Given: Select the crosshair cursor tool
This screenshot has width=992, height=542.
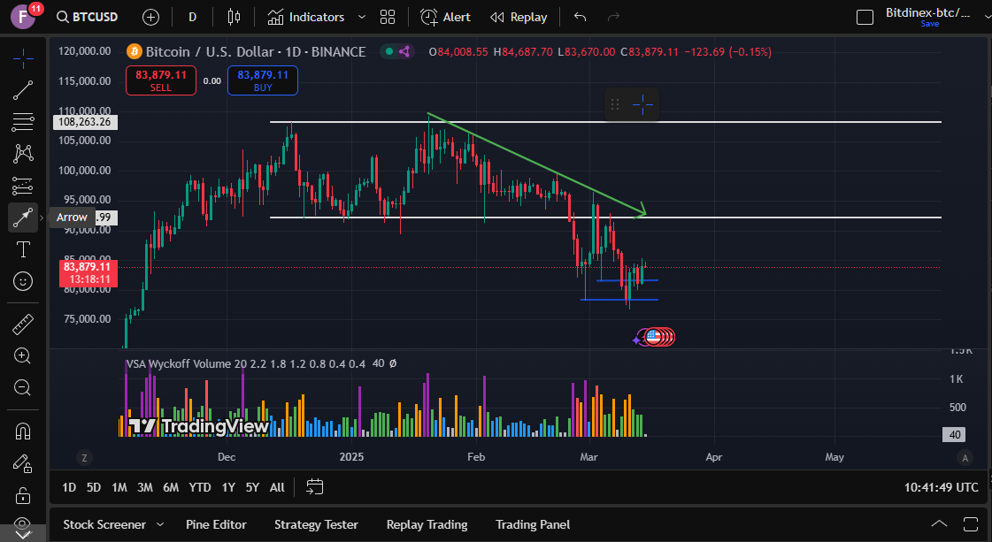Looking at the screenshot, I should click(23, 59).
